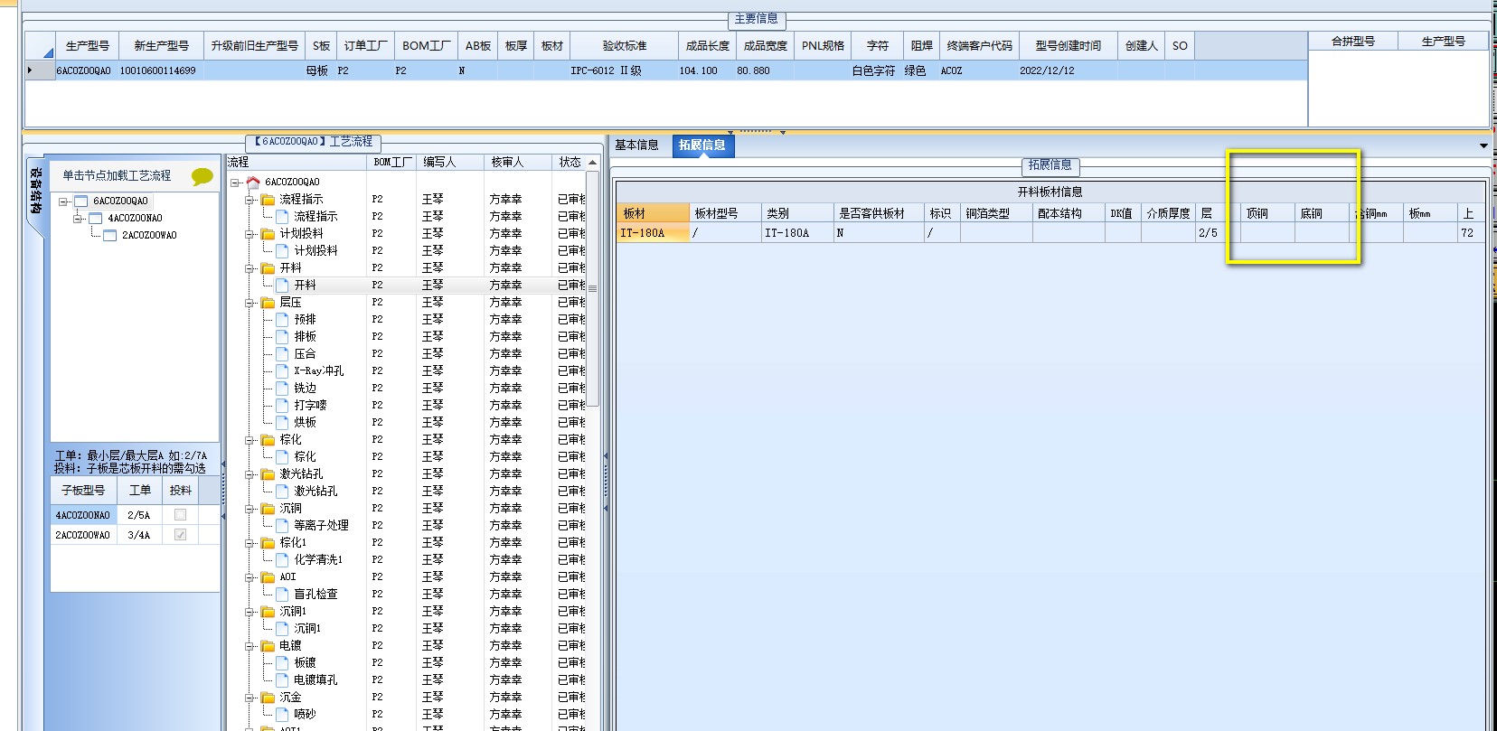
Task: Click the document icon of 预排 step
Action: click(x=282, y=319)
